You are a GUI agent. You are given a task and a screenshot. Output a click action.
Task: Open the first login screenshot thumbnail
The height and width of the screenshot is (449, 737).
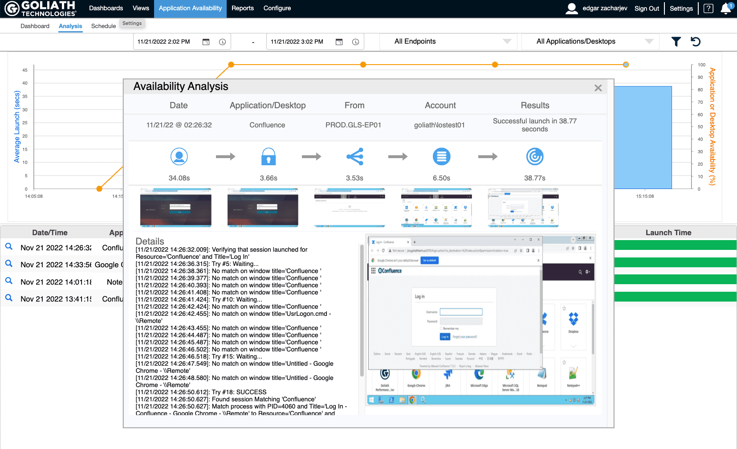coord(176,208)
